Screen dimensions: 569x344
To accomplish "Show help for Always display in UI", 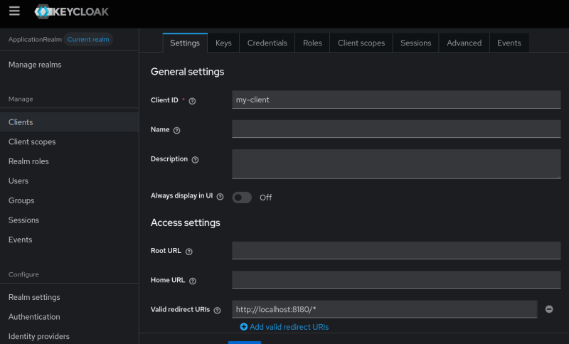I will 220,196.
